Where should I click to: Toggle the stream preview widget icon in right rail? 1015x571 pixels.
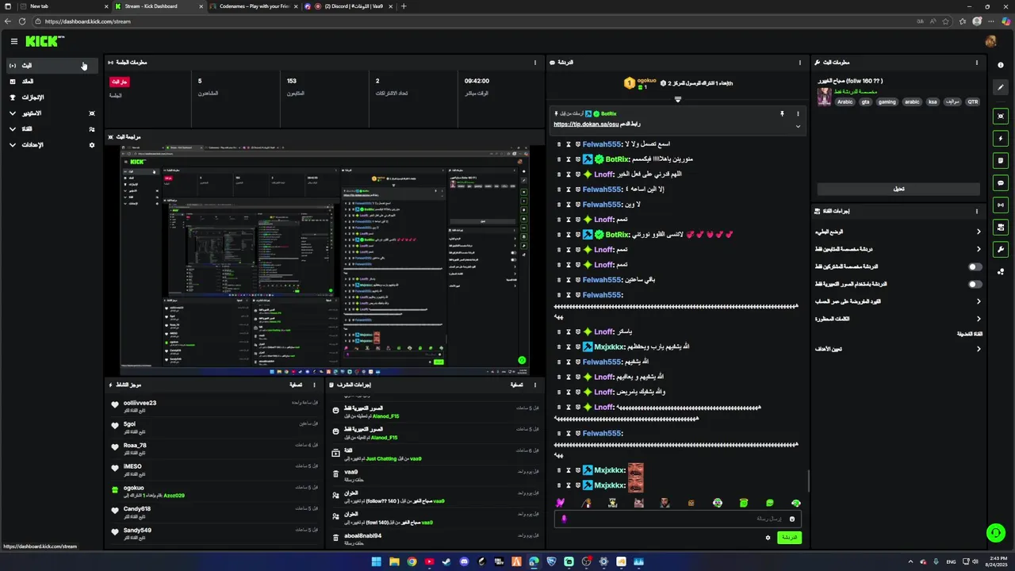(1001, 116)
